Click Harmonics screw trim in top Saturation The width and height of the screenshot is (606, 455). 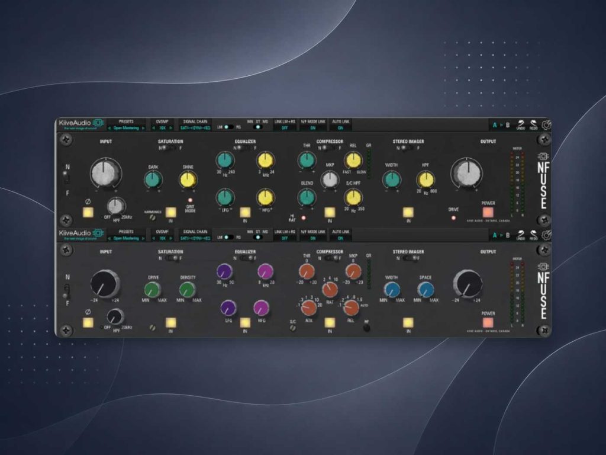[x=153, y=217]
